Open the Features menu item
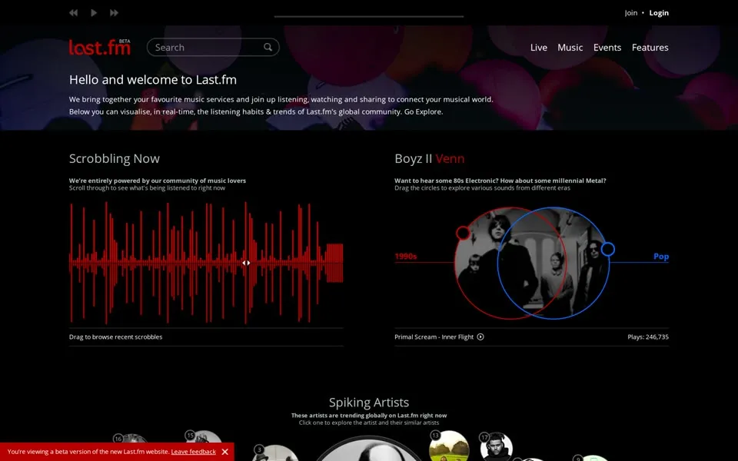Image resolution: width=738 pixels, height=461 pixels. coord(650,48)
